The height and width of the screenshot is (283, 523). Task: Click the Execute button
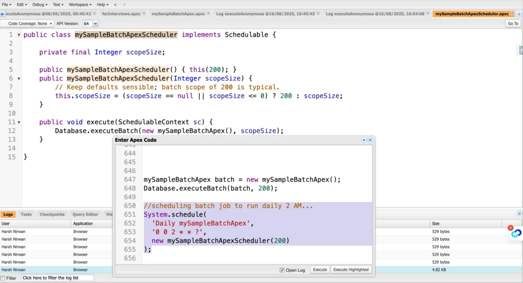(x=320, y=270)
